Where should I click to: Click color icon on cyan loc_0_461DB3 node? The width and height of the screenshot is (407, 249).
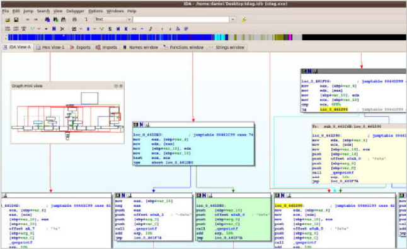point(135,124)
